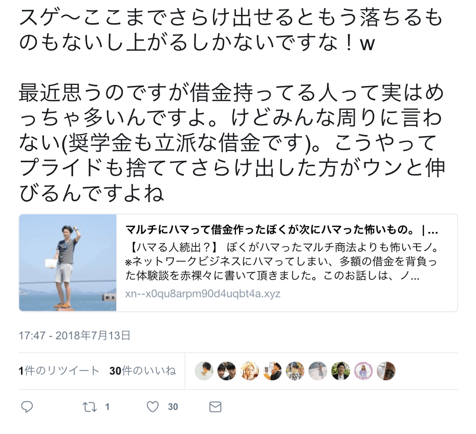This screenshot has height=434, width=476.
Task: Open the blonde-haired person avatar
Action: click(250, 371)
